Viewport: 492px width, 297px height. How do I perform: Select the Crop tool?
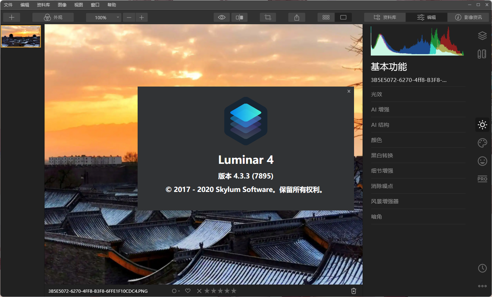point(268,17)
